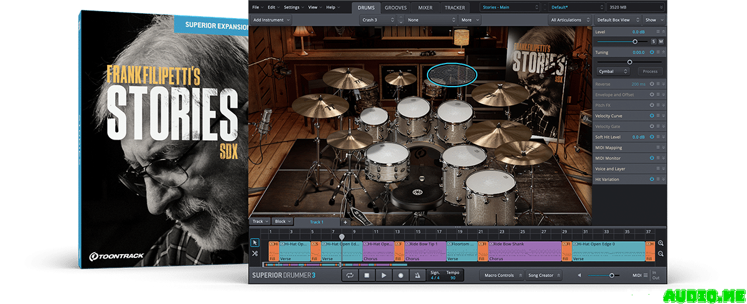Open the Cymbal type dropdown

pyautogui.click(x=614, y=72)
